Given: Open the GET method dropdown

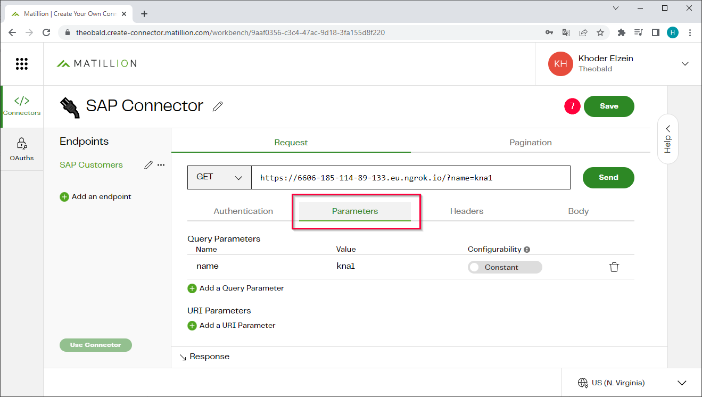Looking at the screenshot, I should (219, 178).
